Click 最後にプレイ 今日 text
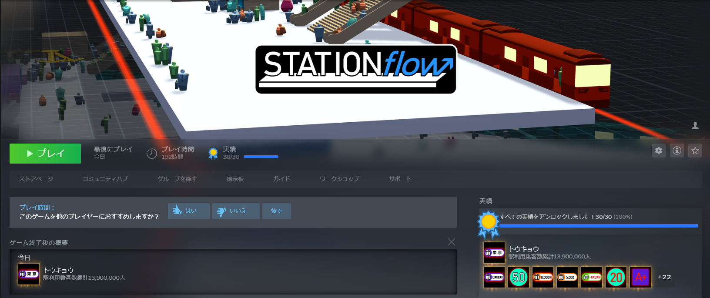Viewport: 710px width, 298px height. click(113, 153)
